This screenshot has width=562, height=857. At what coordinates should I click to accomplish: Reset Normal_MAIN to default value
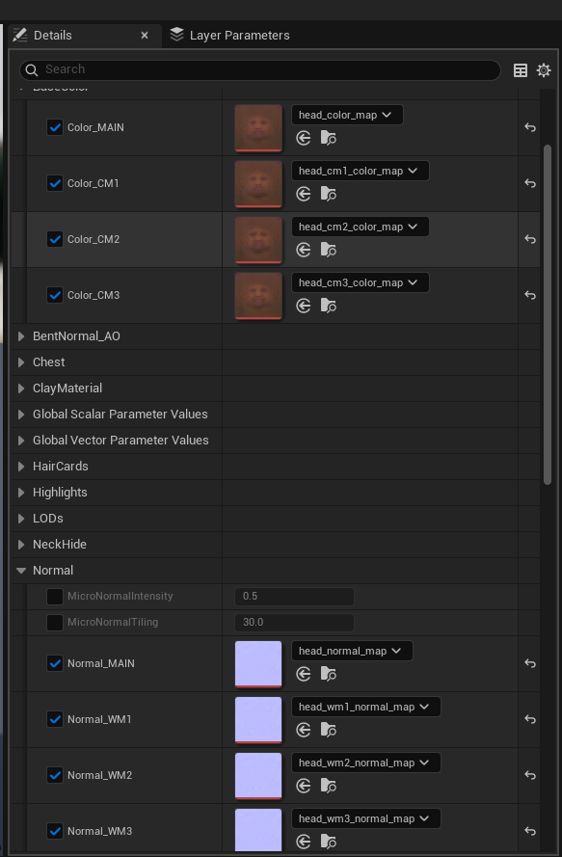click(x=530, y=663)
